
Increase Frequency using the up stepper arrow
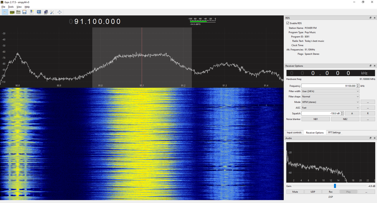pos(358,85)
